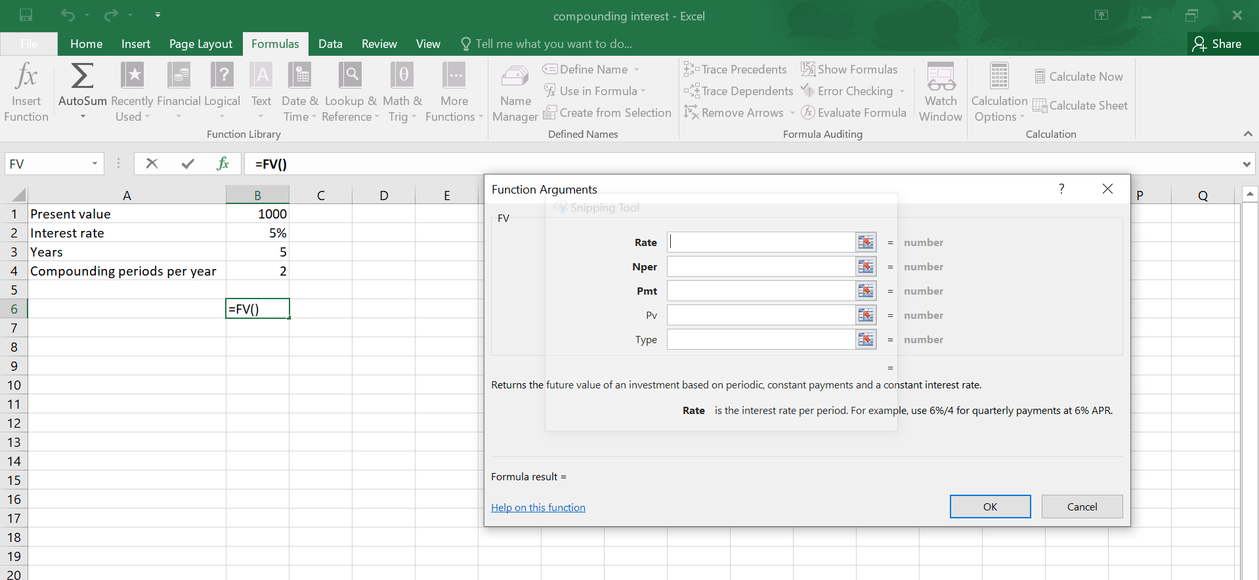Open Undo history dropdown arrow

tap(87, 14)
